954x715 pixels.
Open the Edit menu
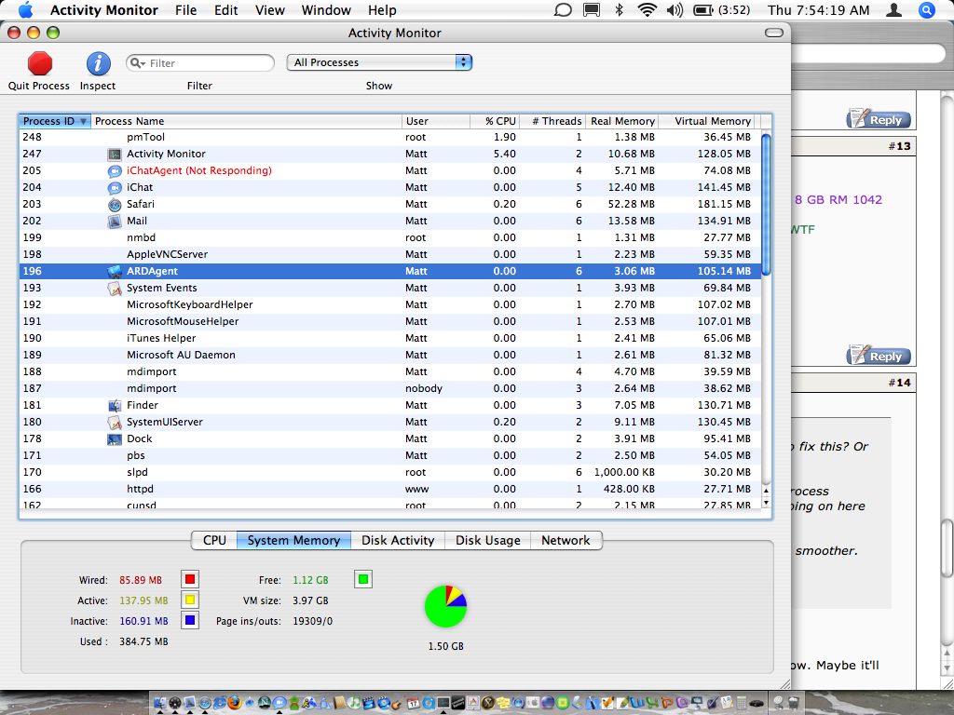[x=225, y=10]
